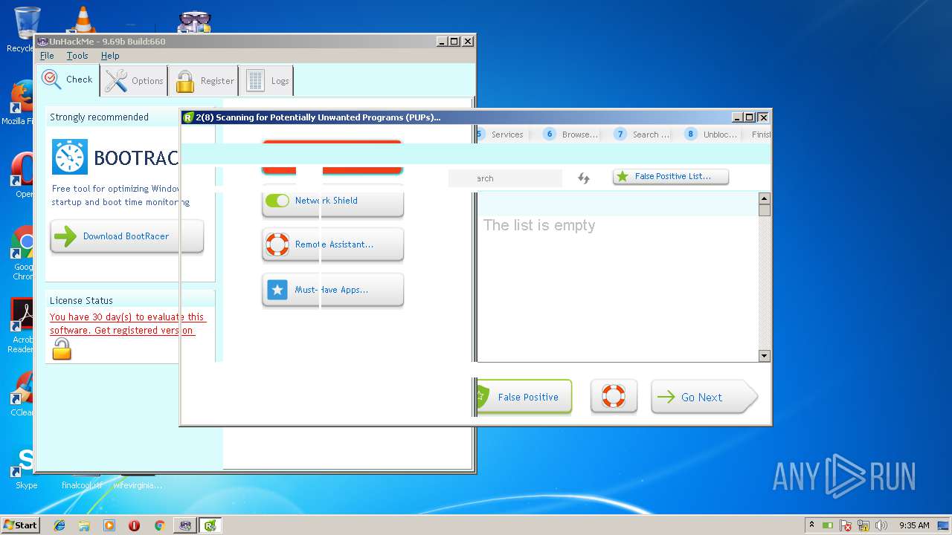Open Must-Have Apps
This screenshot has height=535, width=952.
tap(332, 290)
